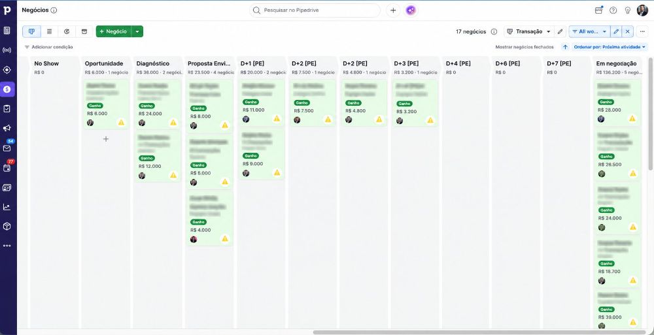Click Adicionar condição
This screenshot has width=654, height=335.
click(49, 47)
